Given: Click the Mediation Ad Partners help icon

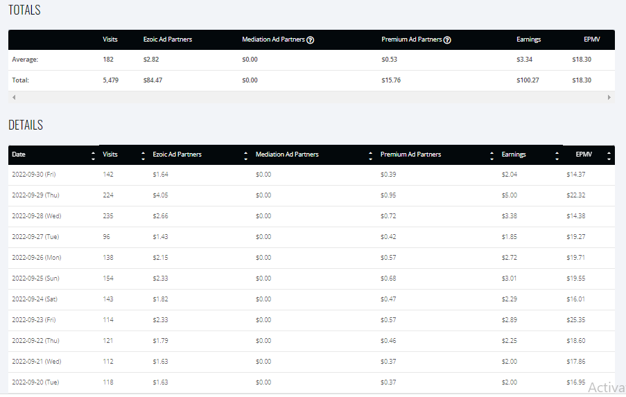Looking at the screenshot, I should click(x=310, y=40).
